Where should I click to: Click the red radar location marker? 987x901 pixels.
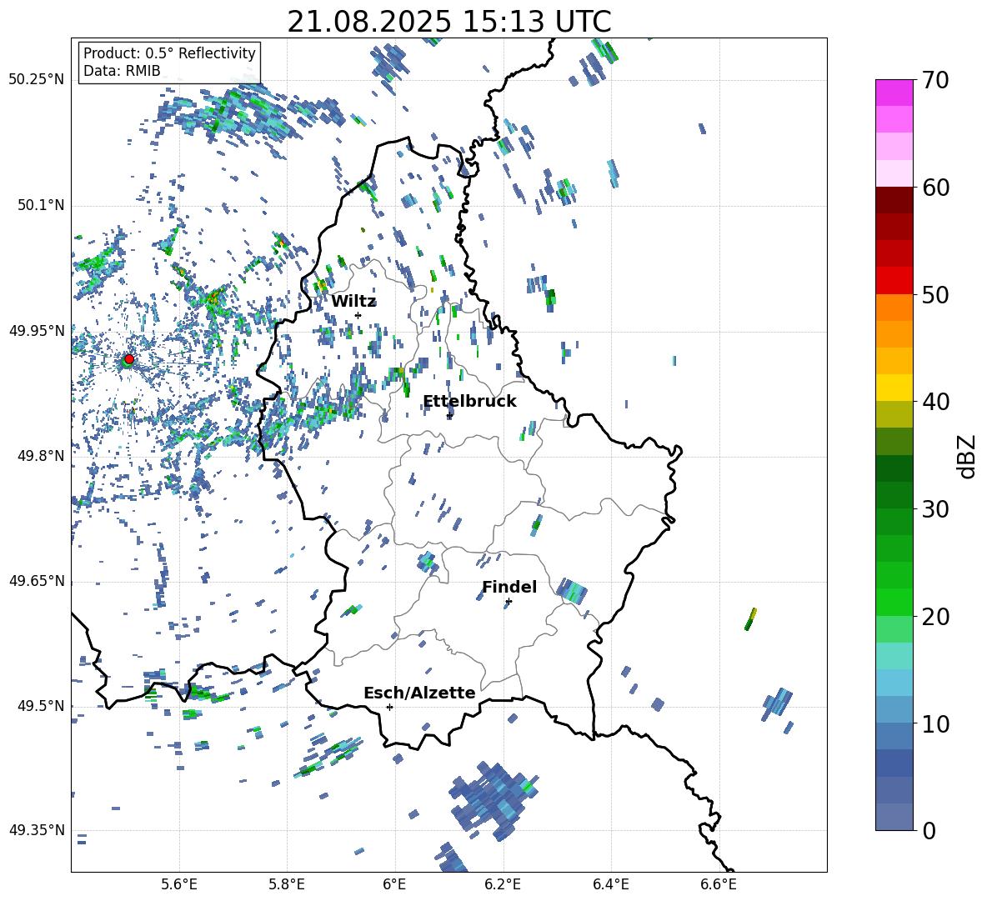[x=129, y=359]
